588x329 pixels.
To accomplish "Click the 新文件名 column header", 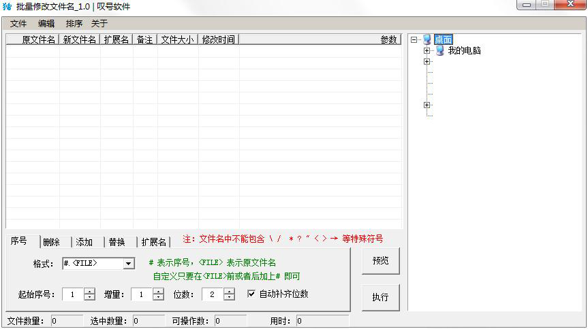I will click(x=80, y=39).
